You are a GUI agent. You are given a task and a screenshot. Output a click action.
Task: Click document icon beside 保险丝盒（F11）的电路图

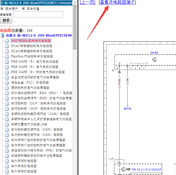coord(7,83)
